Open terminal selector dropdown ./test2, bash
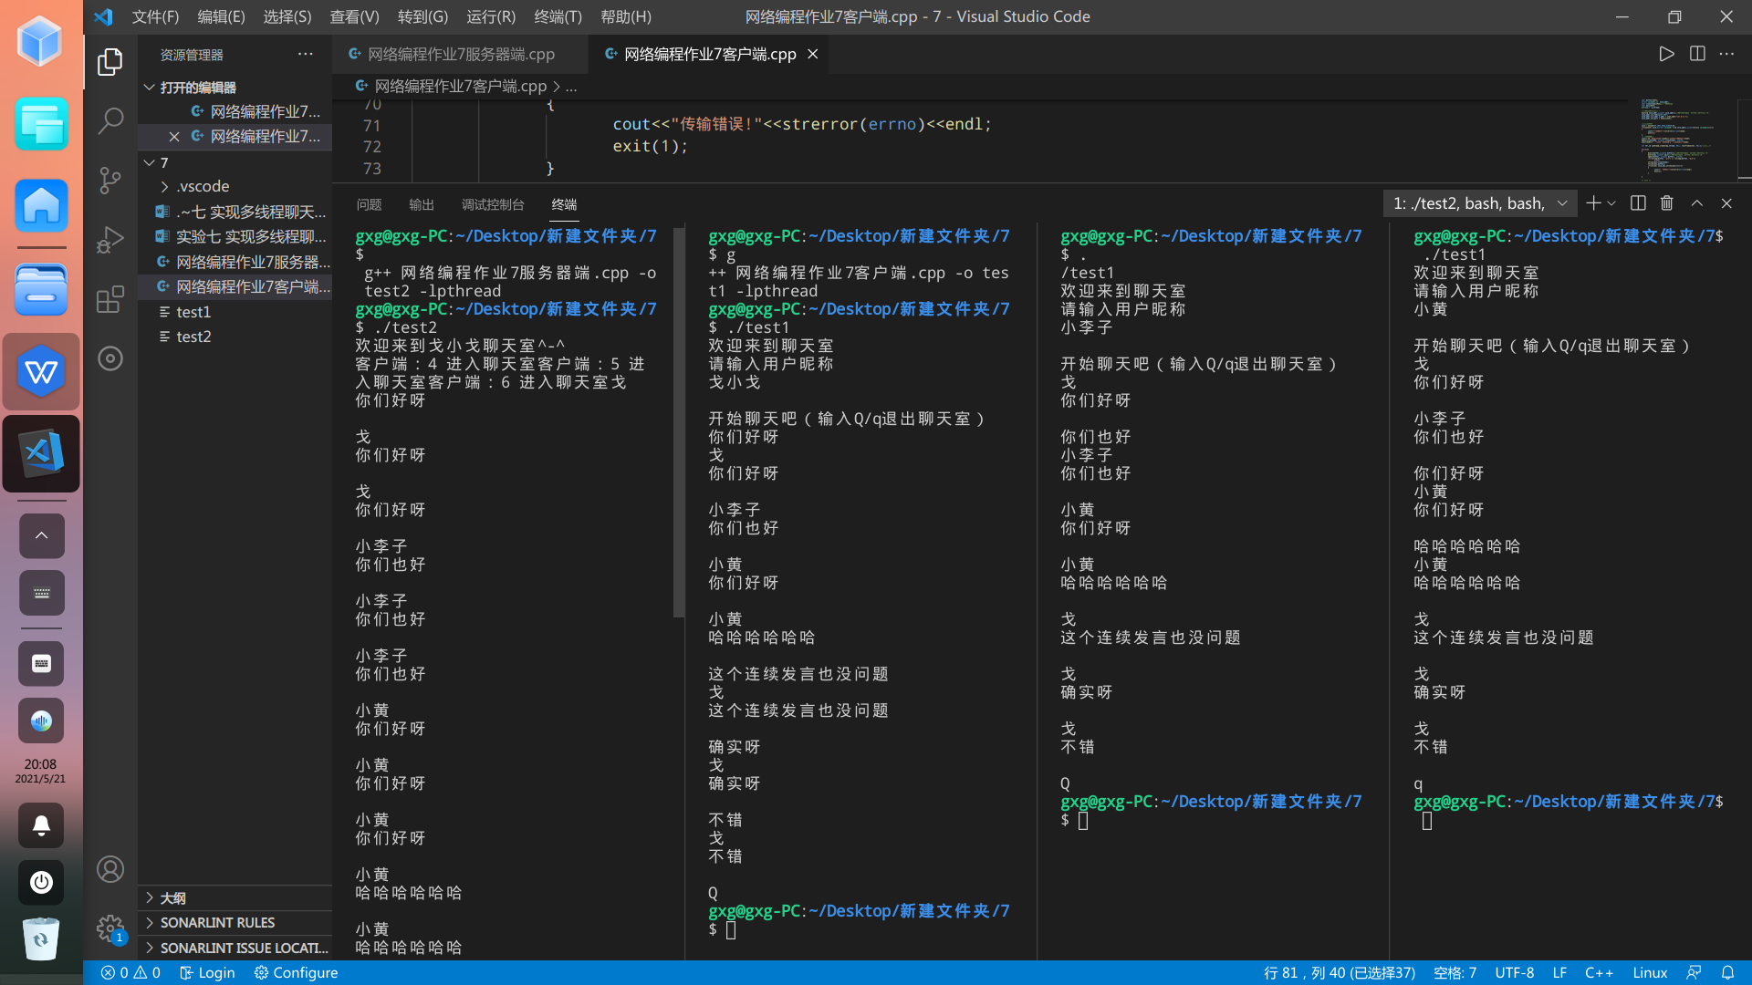1752x985 pixels. 1480,203
